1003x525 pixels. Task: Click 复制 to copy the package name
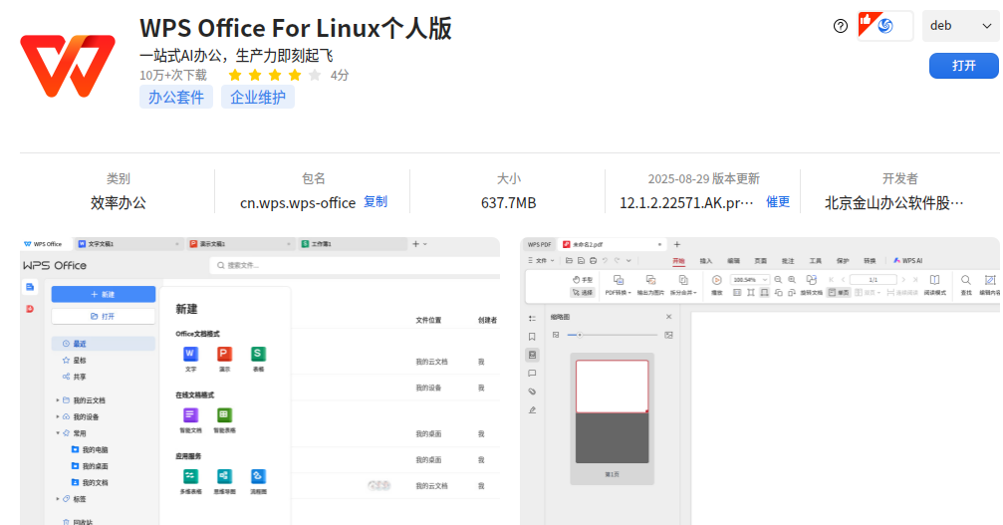click(376, 202)
